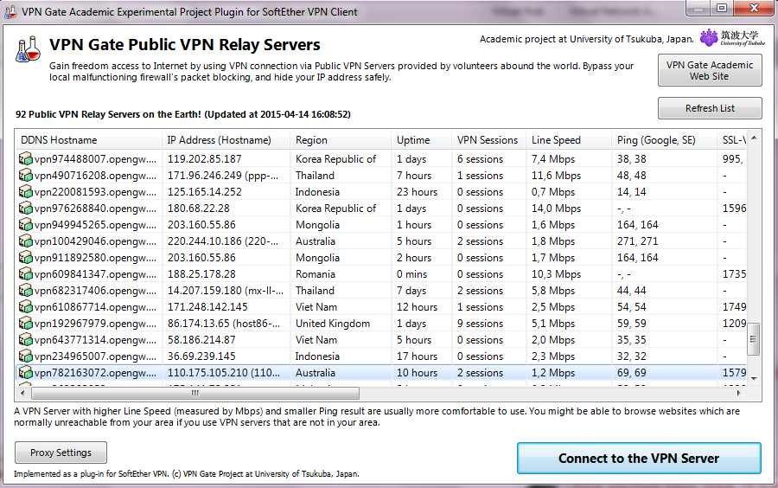This screenshot has width=778, height=488.
Task: Click horizontal scrollbar right arrow
Action: [x=739, y=393]
